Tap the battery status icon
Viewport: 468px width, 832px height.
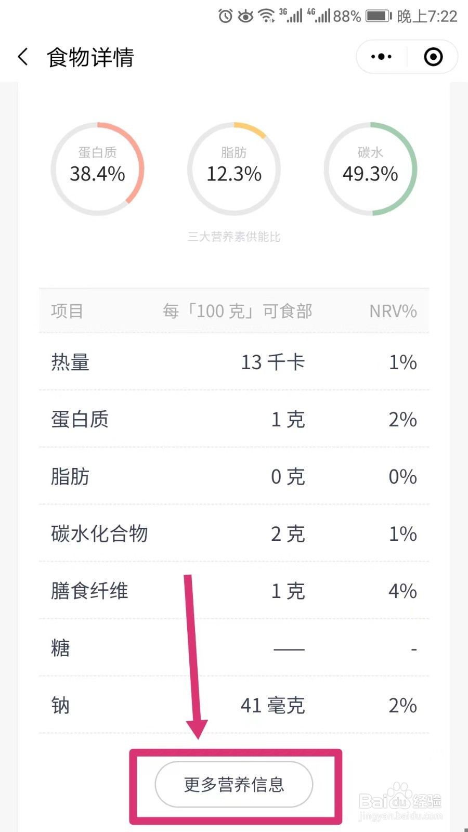click(379, 16)
